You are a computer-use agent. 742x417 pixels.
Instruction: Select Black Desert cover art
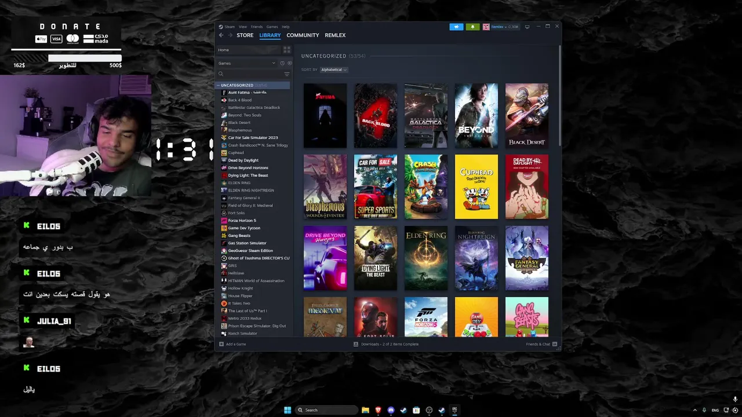tap(527, 116)
